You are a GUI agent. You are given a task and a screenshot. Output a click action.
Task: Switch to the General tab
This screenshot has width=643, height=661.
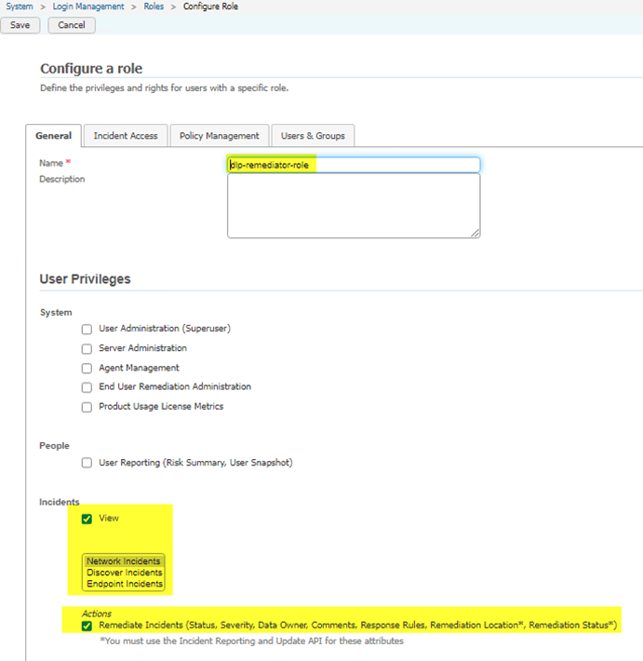[54, 136]
